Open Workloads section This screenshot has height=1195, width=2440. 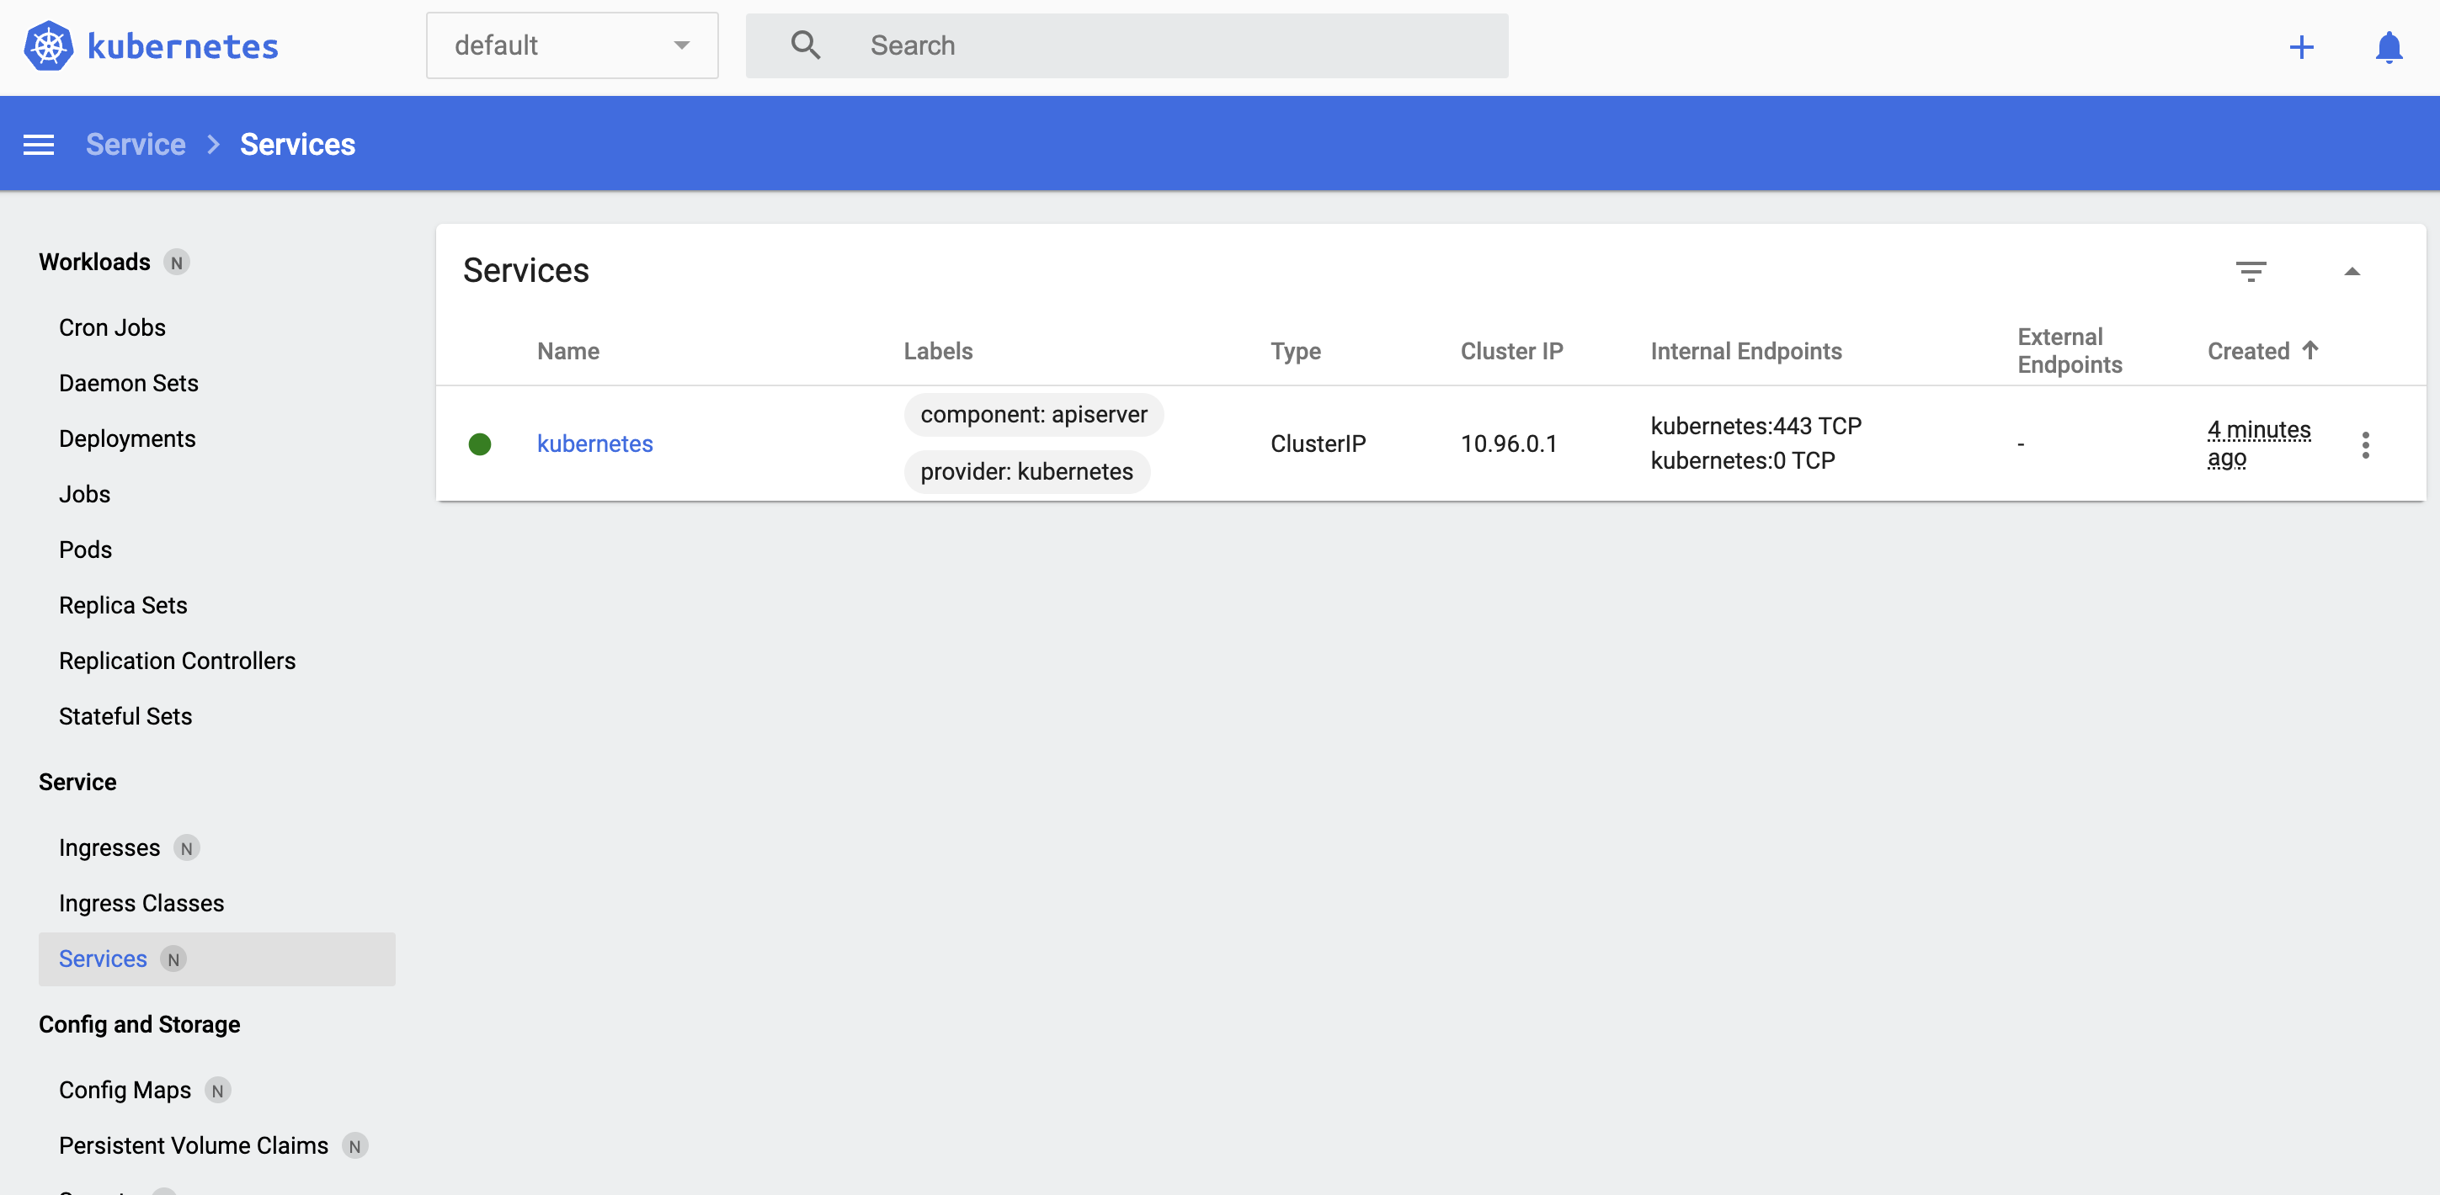(x=94, y=263)
